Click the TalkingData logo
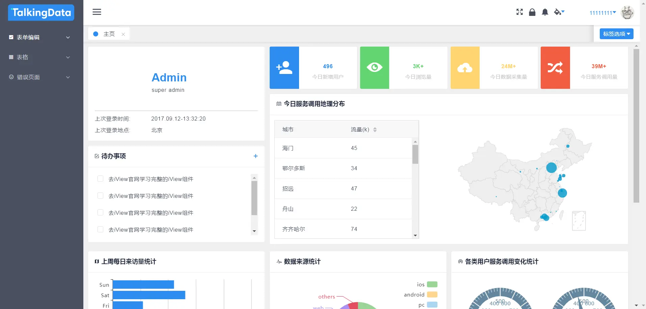 [41, 12]
